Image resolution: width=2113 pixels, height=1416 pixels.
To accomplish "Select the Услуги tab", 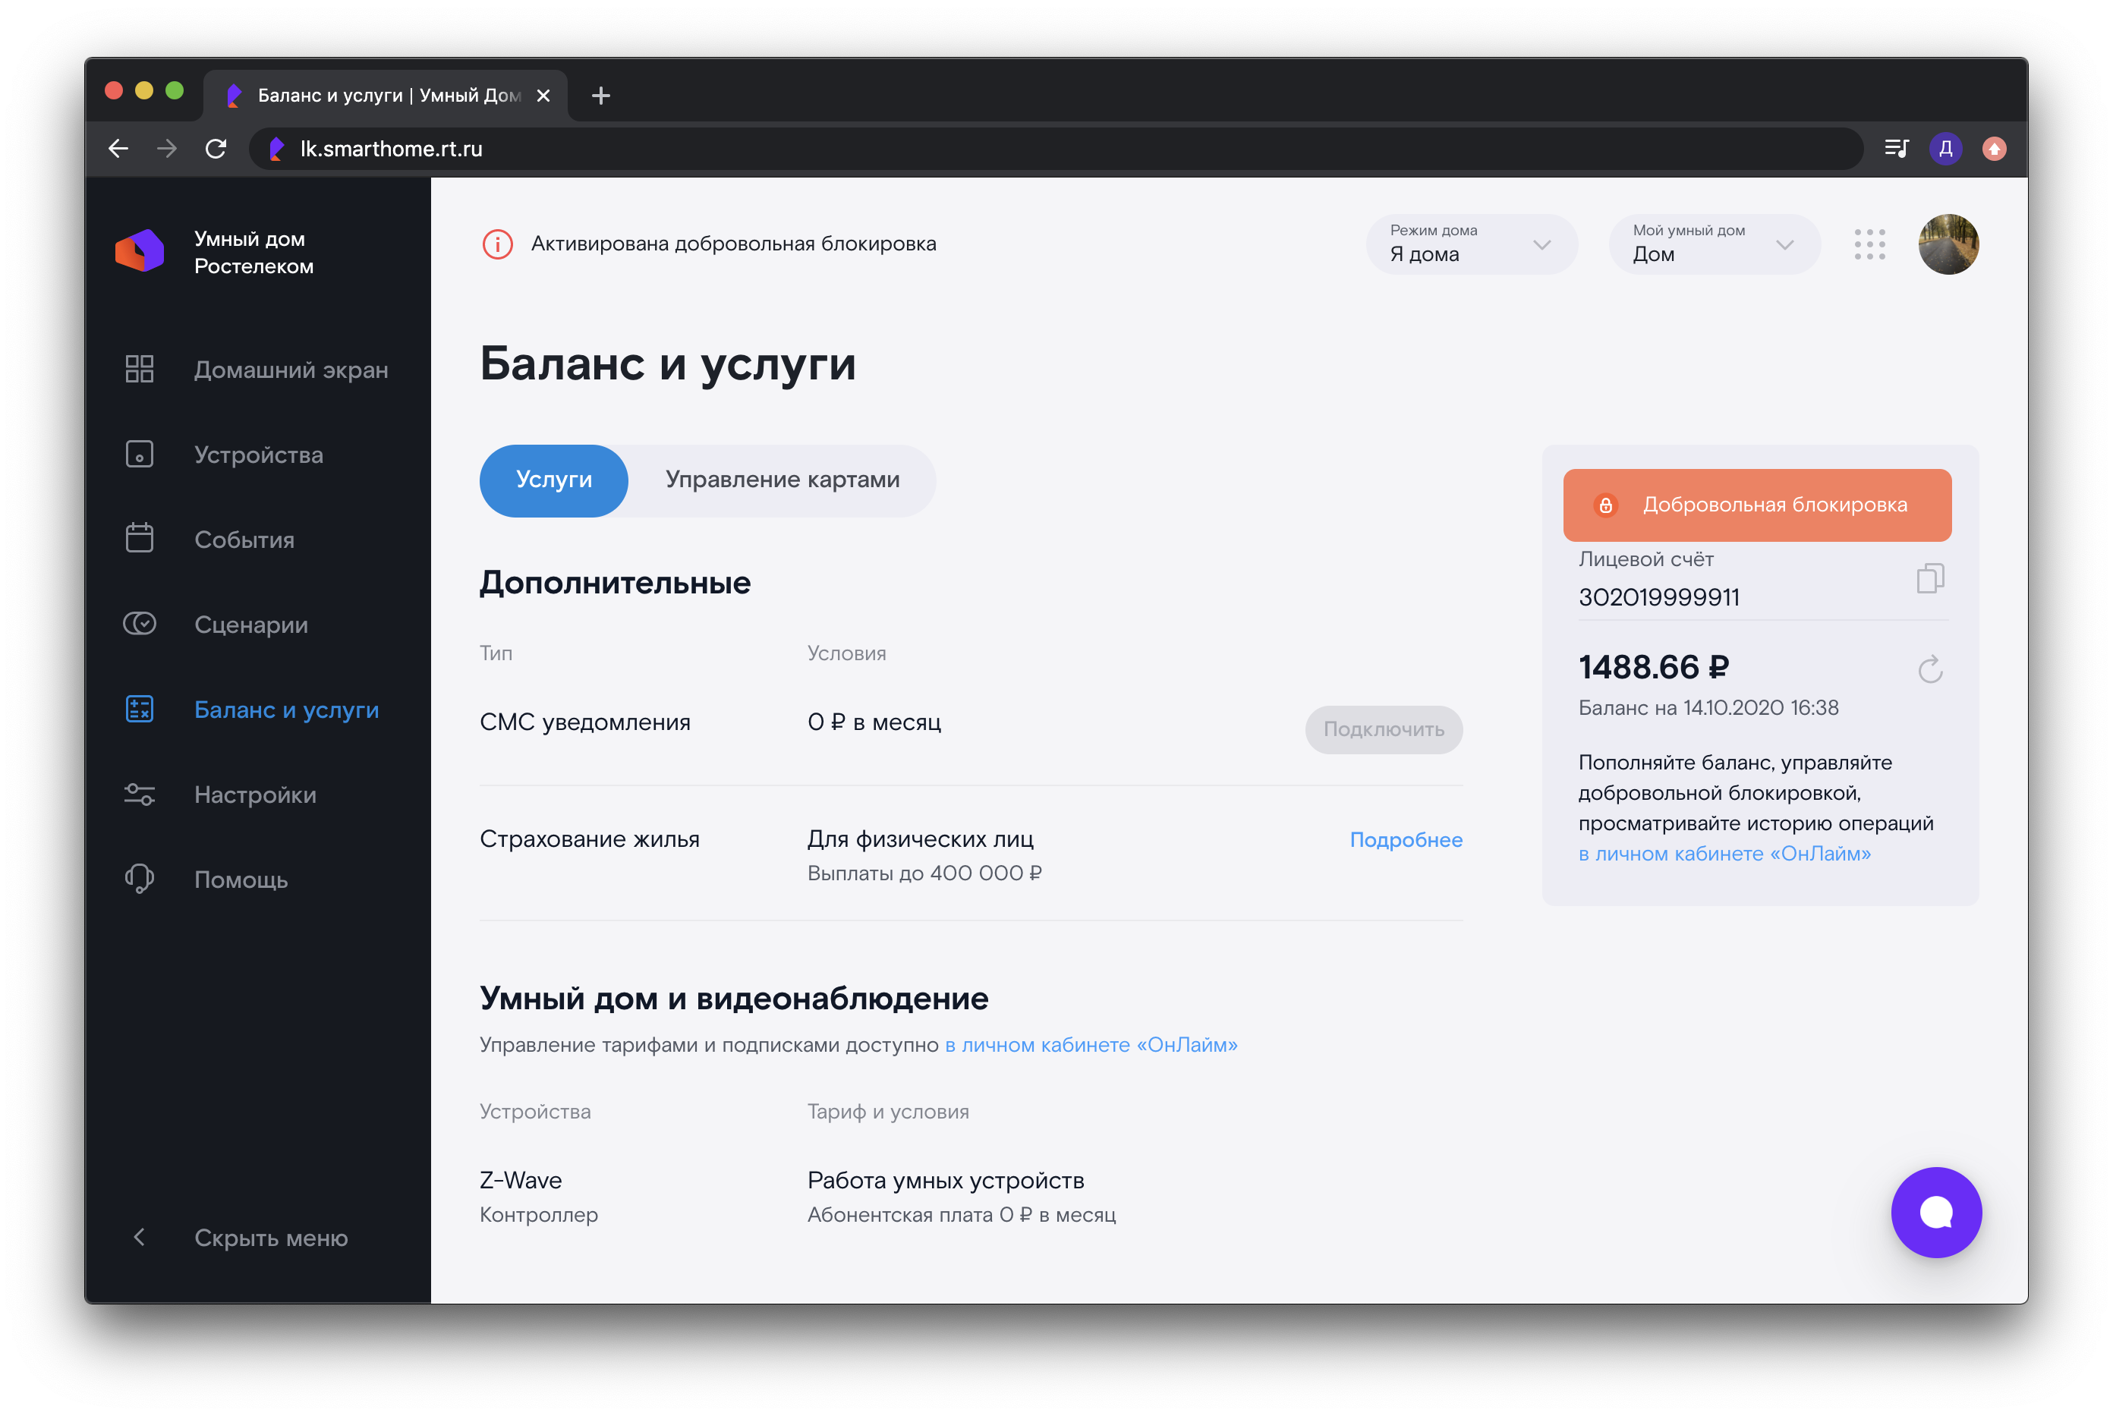I will [553, 480].
